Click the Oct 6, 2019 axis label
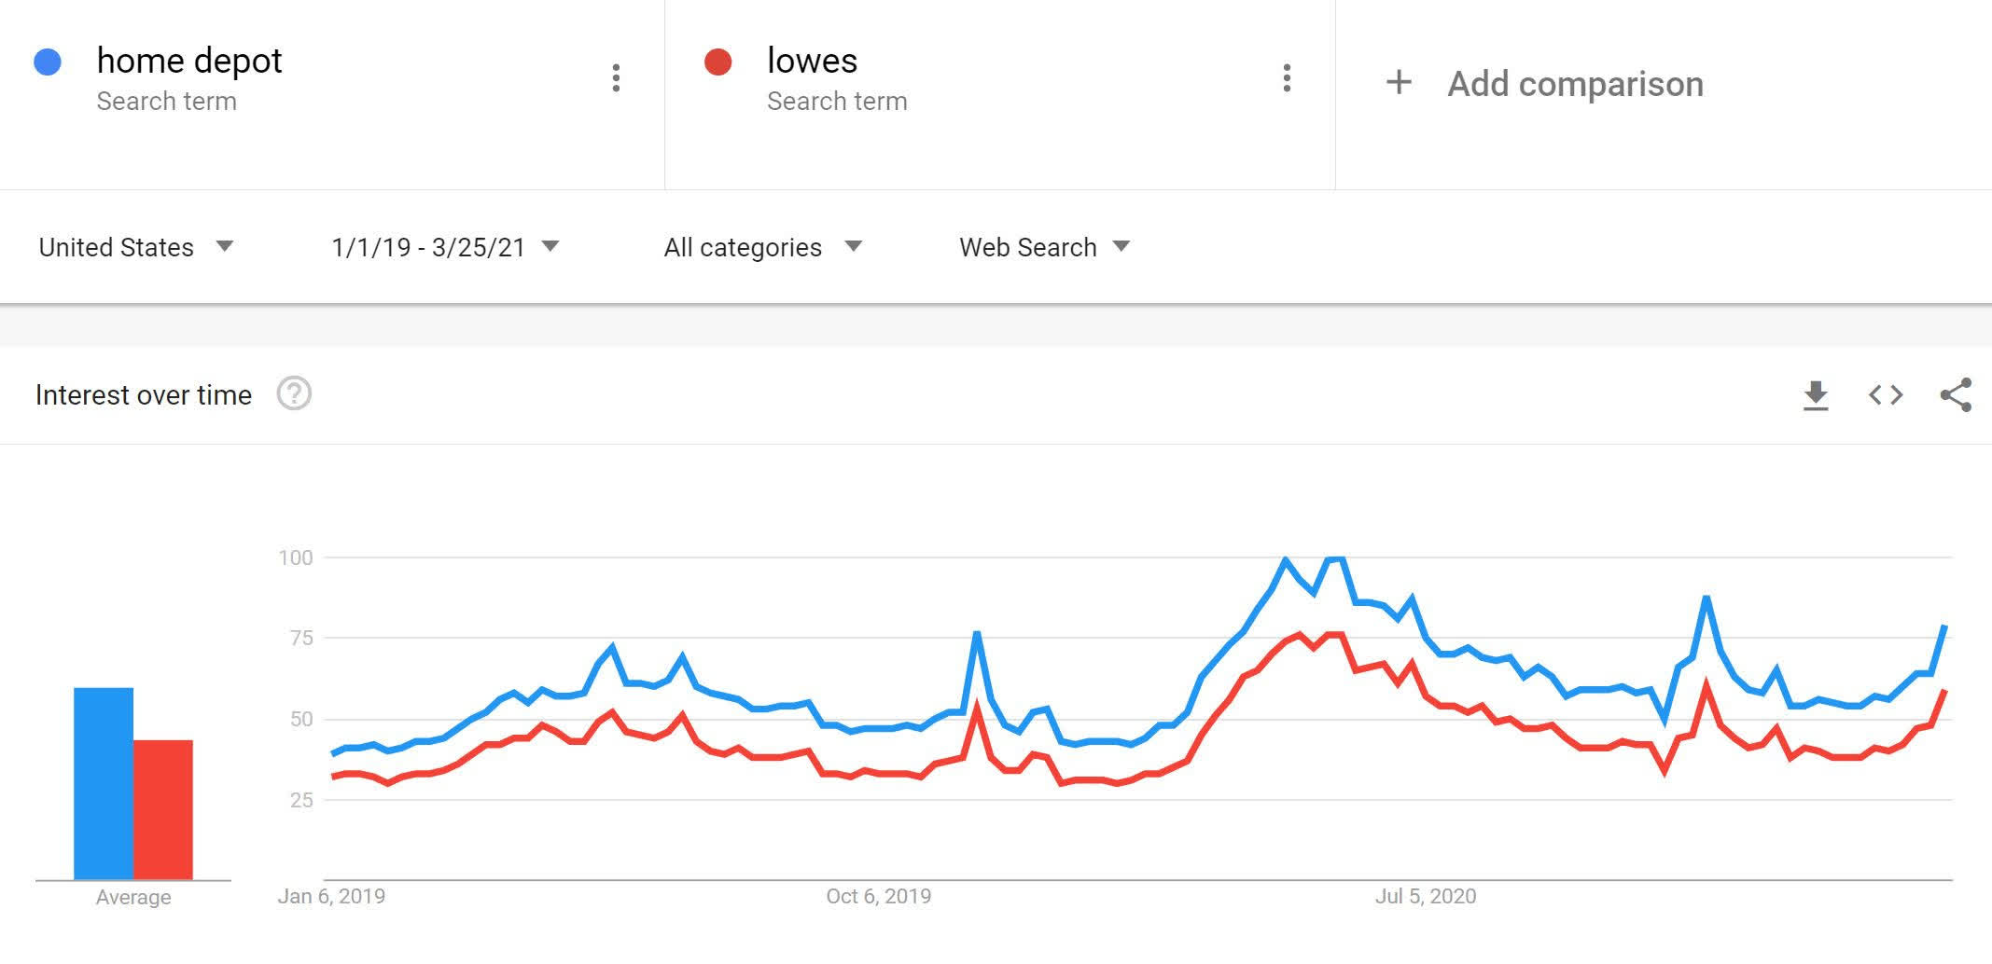1992x964 pixels. pyautogui.click(x=878, y=897)
